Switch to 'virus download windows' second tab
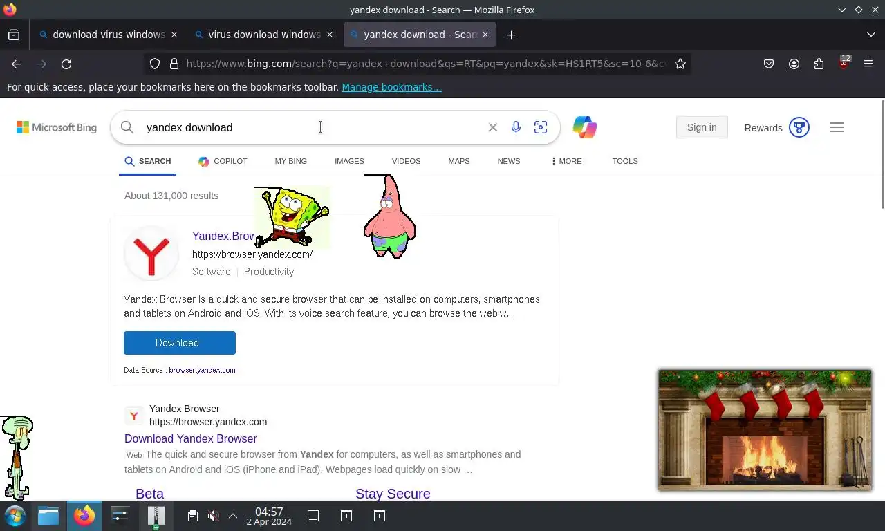This screenshot has width=885, height=531. pos(264,35)
